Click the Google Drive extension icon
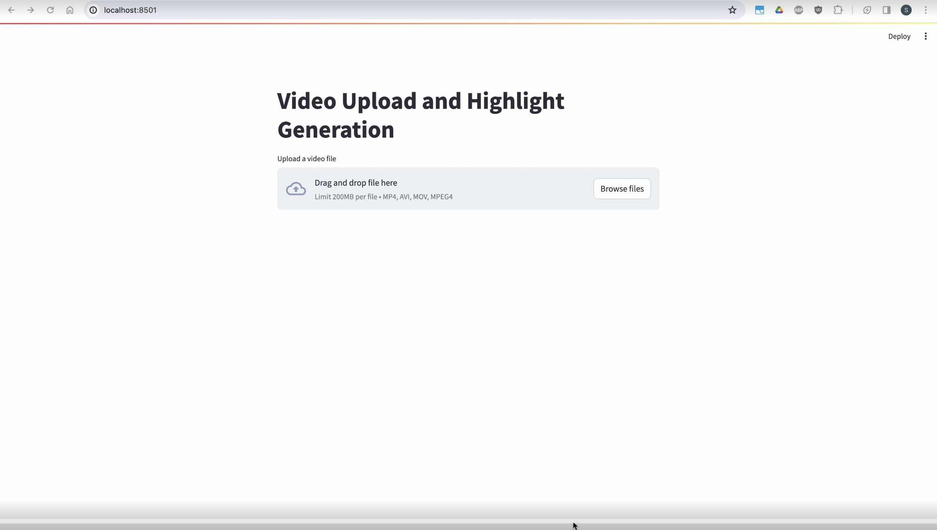The height and width of the screenshot is (530, 937). click(x=779, y=10)
